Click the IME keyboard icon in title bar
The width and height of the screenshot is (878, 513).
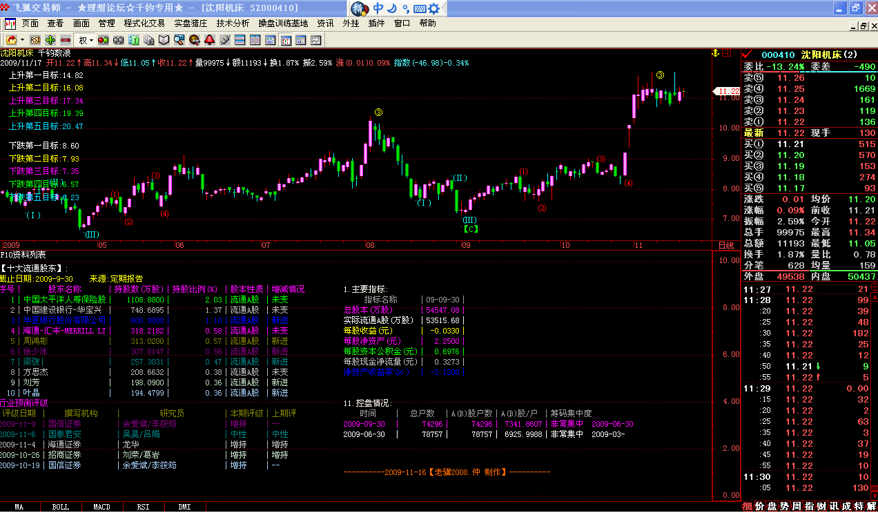tap(420, 9)
